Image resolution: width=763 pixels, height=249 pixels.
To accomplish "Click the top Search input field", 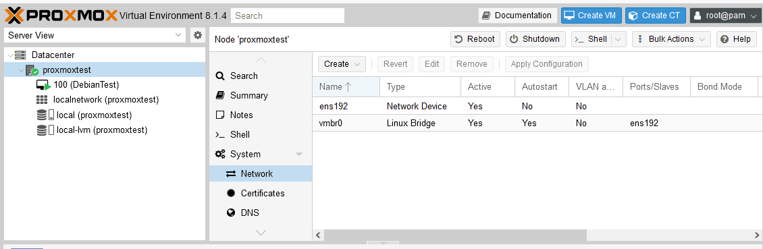I will pyautogui.click(x=288, y=15).
